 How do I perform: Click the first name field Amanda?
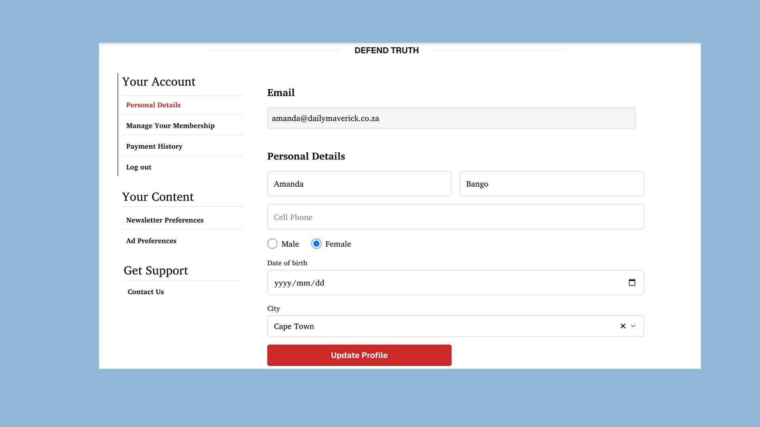359,184
